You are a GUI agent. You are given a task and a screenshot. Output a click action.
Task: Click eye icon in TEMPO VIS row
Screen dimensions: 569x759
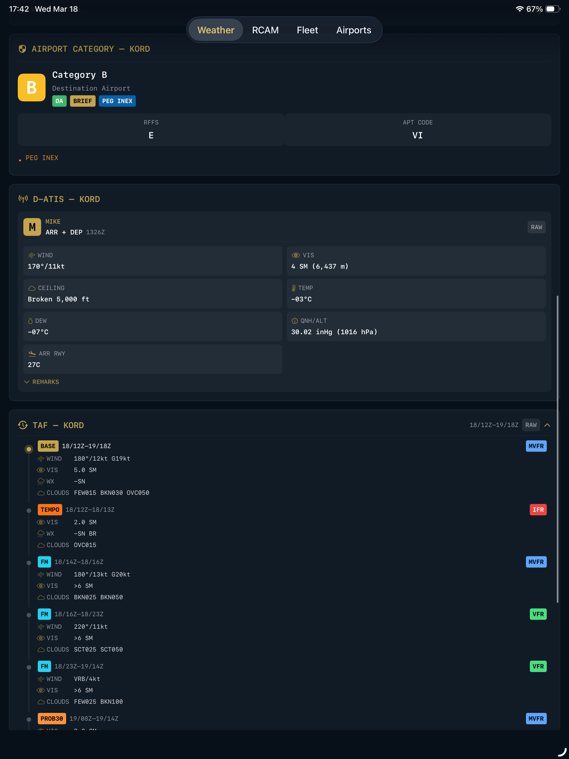41,522
